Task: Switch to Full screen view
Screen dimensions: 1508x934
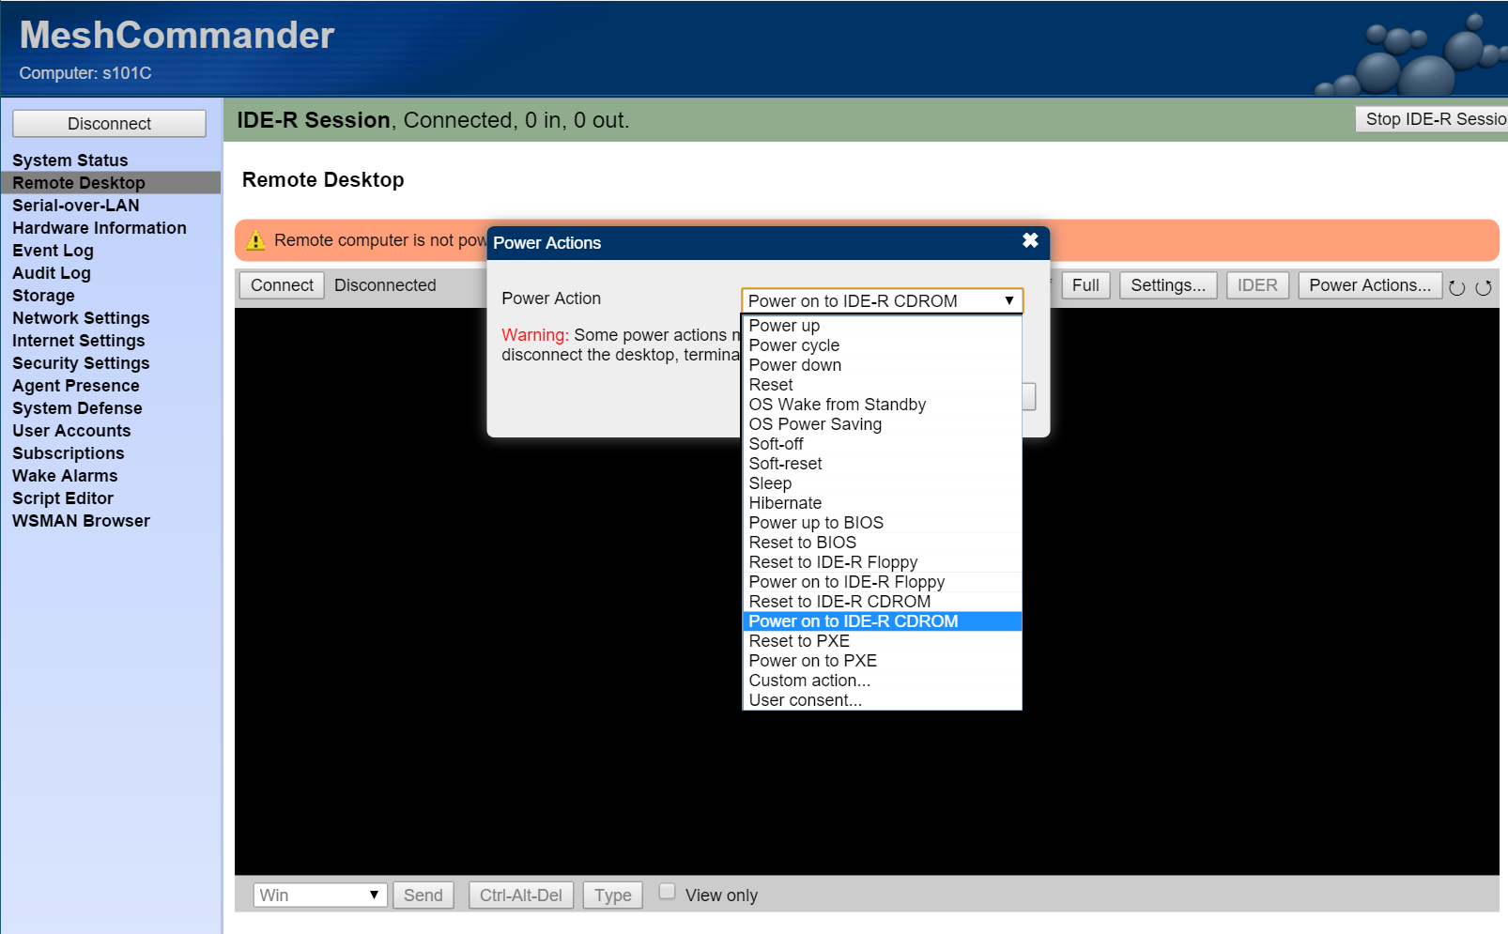Action: tap(1085, 285)
